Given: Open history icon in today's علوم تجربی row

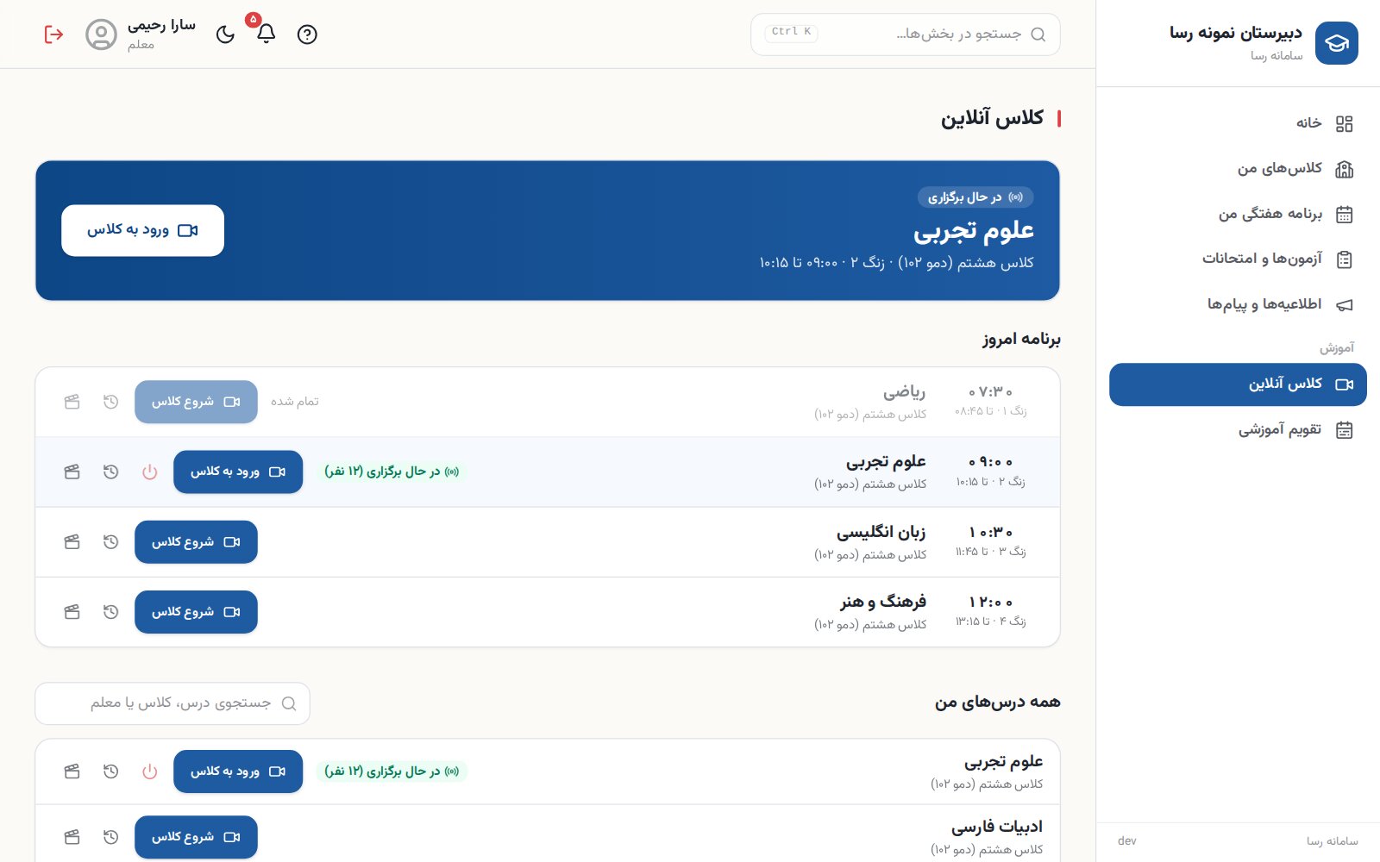Looking at the screenshot, I should pos(110,472).
